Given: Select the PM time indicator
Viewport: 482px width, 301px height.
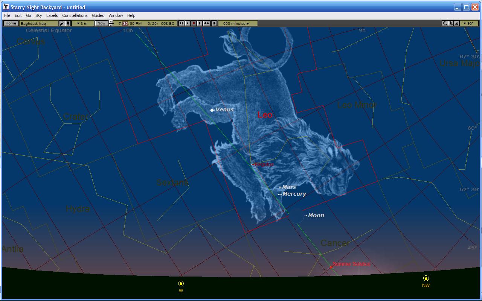Looking at the screenshot, I should [138, 23].
